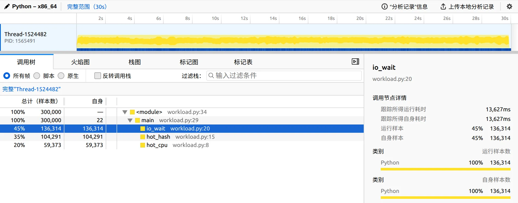Click the 运行样本 label in sidebar
The height and width of the screenshot is (203, 518).
(x=392, y=129)
